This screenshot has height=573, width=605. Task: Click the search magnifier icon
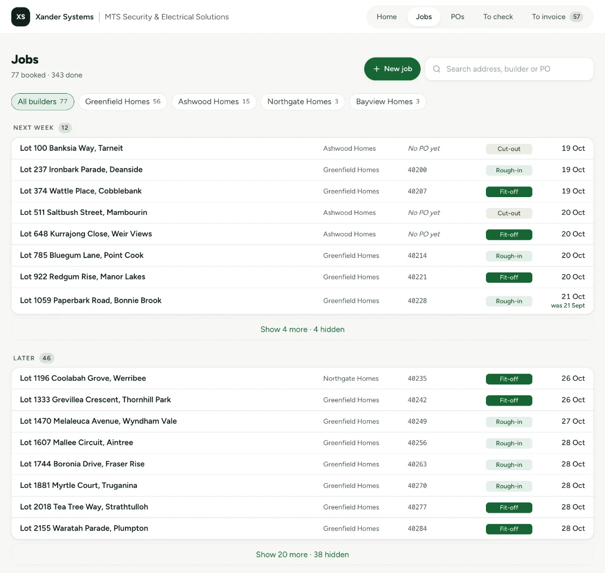coord(436,69)
